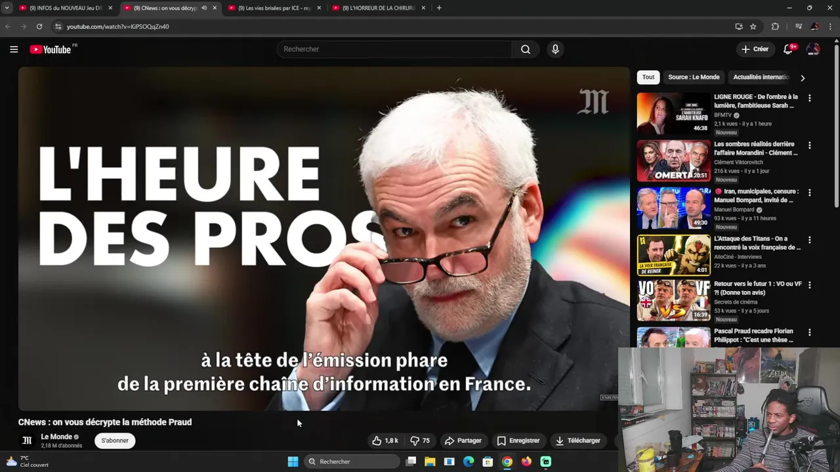Open File Explorer from the taskbar

430,462
